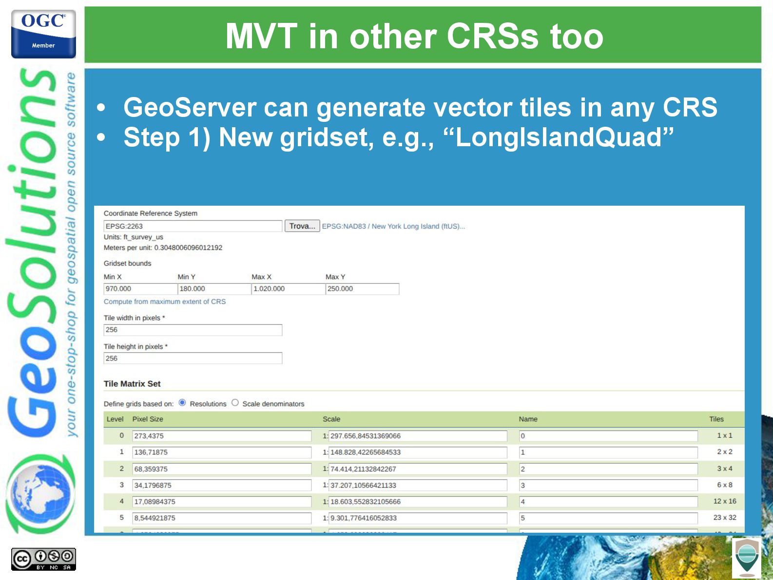Click the Max Y field with 250.000
The width and height of the screenshot is (773, 580).
(362, 289)
